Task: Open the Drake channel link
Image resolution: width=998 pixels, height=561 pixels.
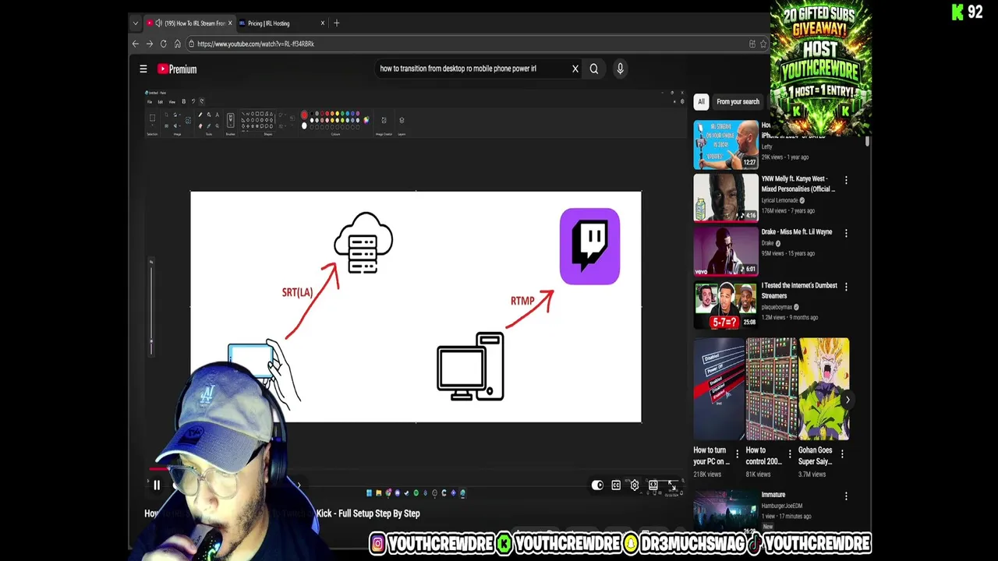Action: (x=768, y=243)
